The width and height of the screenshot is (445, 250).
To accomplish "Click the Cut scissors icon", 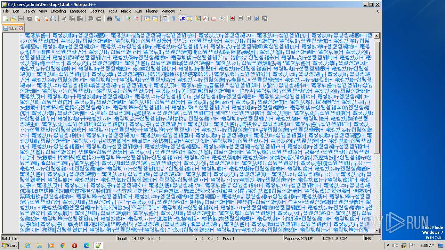I will [x=64, y=18].
